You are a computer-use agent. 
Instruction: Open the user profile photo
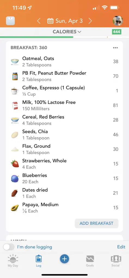118,21
